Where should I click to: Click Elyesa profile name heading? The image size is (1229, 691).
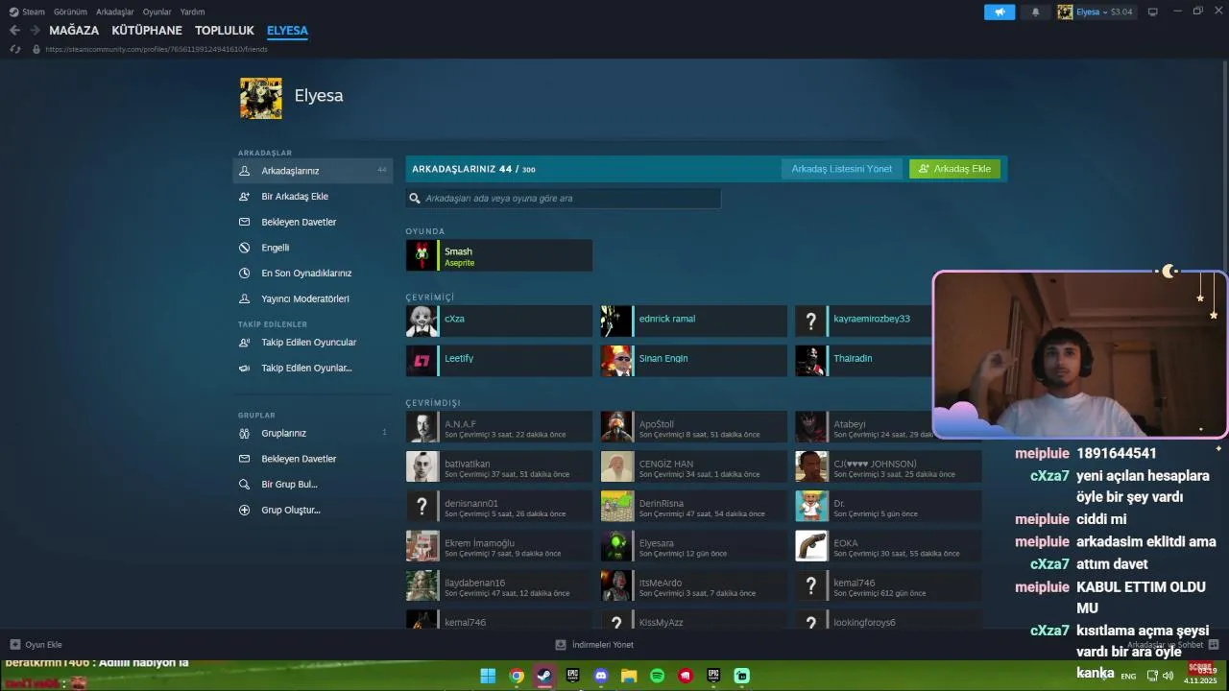click(319, 96)
